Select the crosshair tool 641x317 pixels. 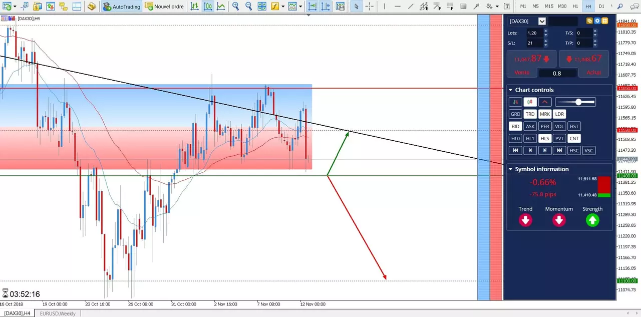(369, 7)
